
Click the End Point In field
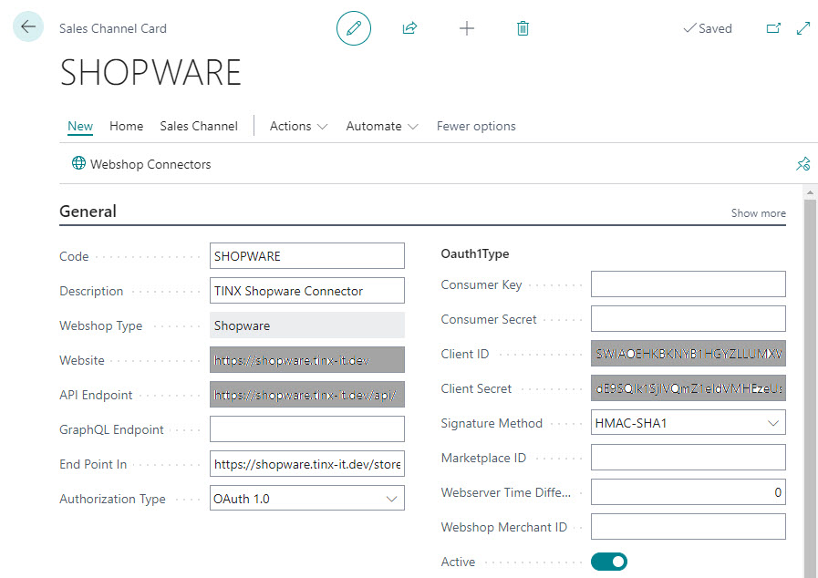coord(306,464)
